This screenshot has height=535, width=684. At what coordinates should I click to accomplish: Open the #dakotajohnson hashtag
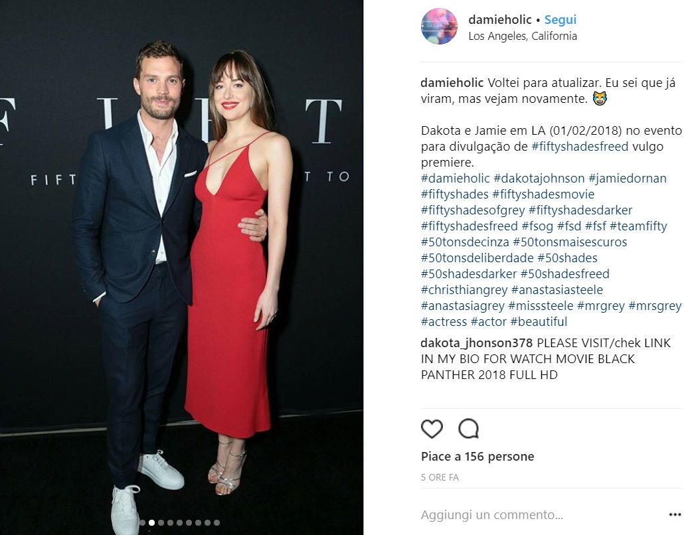click(539, 179)
